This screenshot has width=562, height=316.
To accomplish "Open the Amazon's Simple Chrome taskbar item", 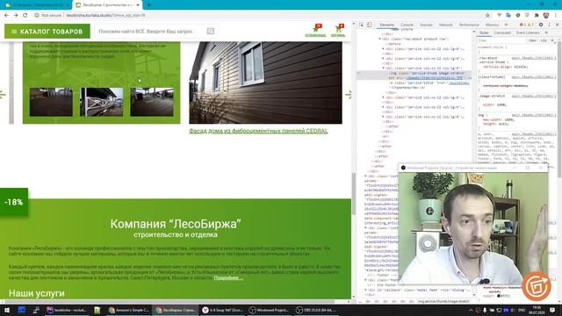I will pyautogui.click(x=129, y=310).
